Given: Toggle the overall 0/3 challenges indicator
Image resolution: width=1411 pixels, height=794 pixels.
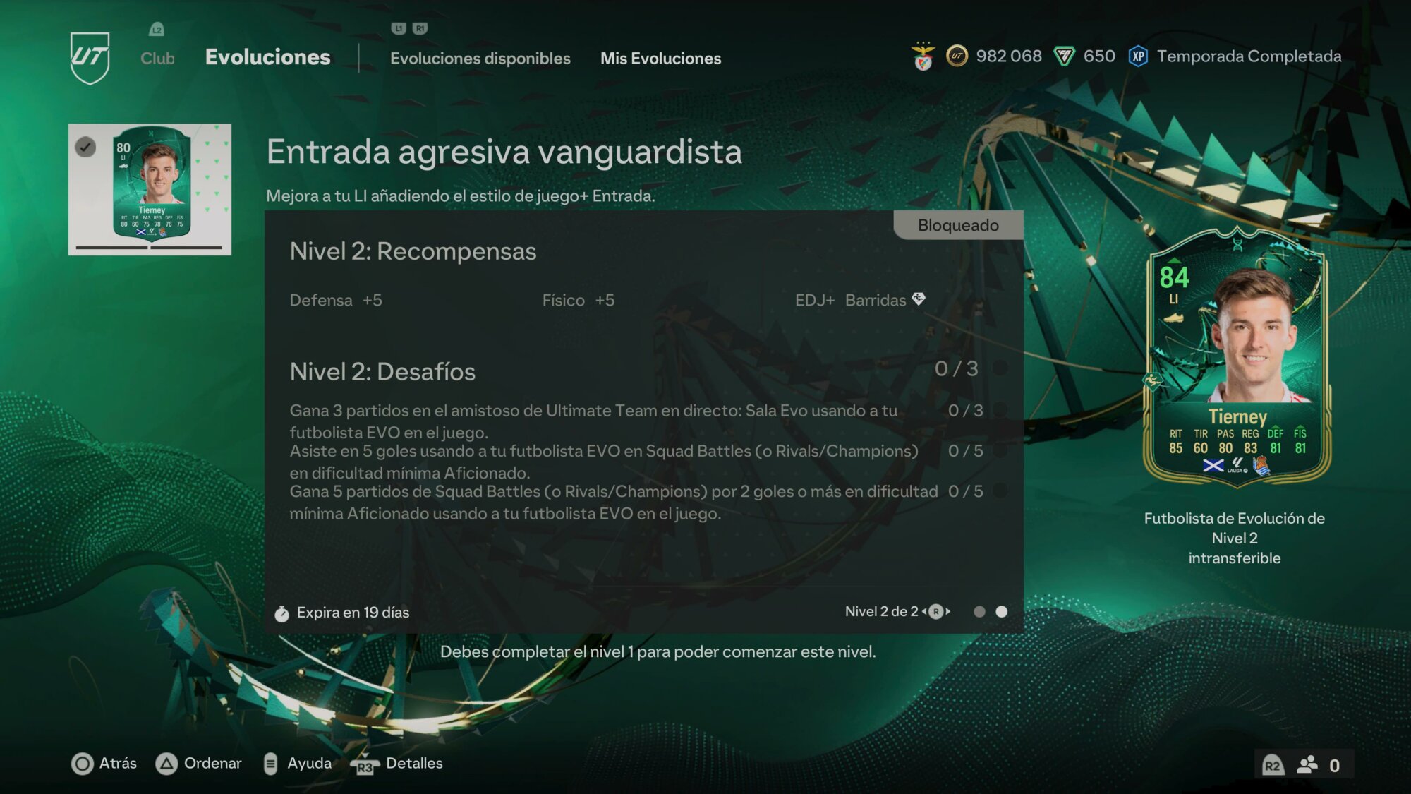Looking at the screenshot, I should click(x=1000, y=368).
